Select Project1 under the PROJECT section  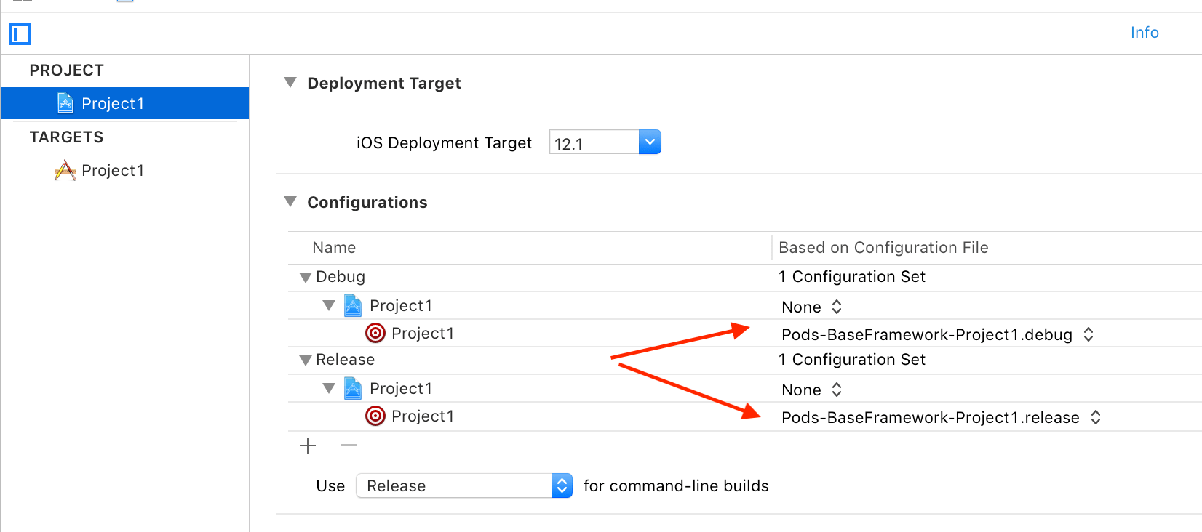112,103
